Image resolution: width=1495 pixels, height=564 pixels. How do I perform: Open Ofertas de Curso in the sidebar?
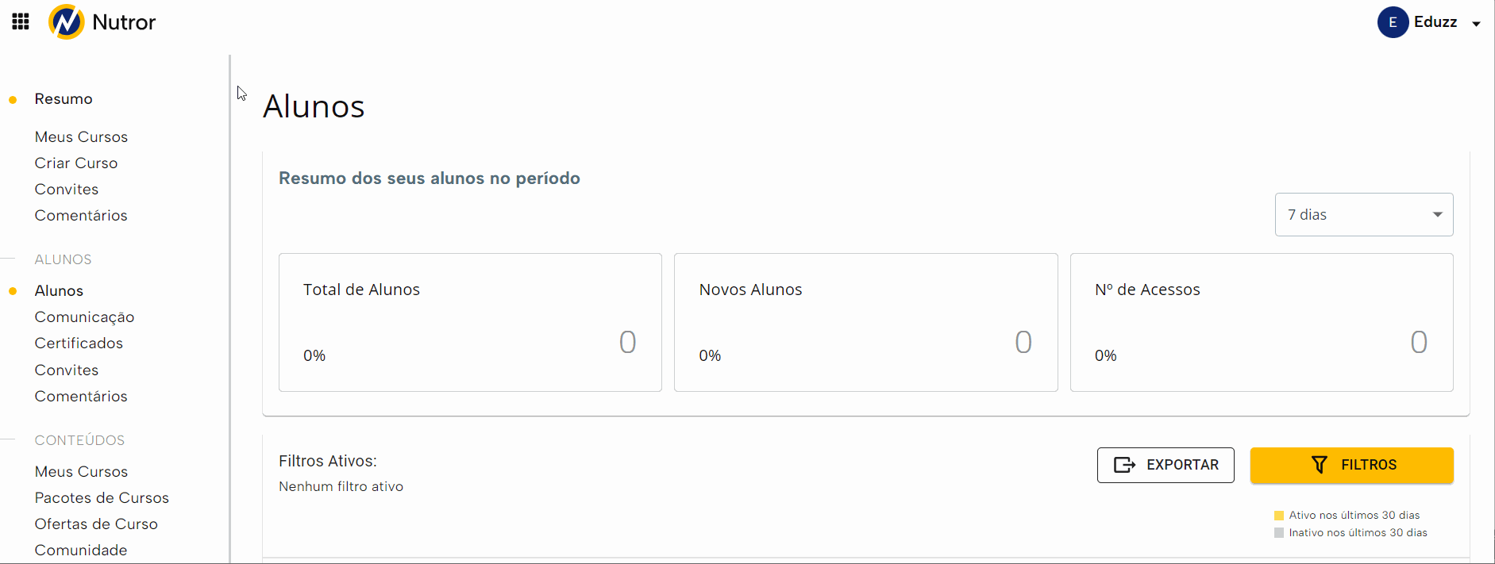tap(96, 524)
